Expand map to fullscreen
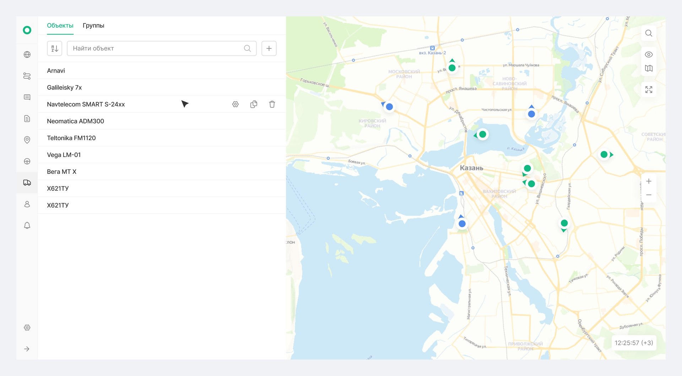682x376 pixels. [x=649, y=90]
